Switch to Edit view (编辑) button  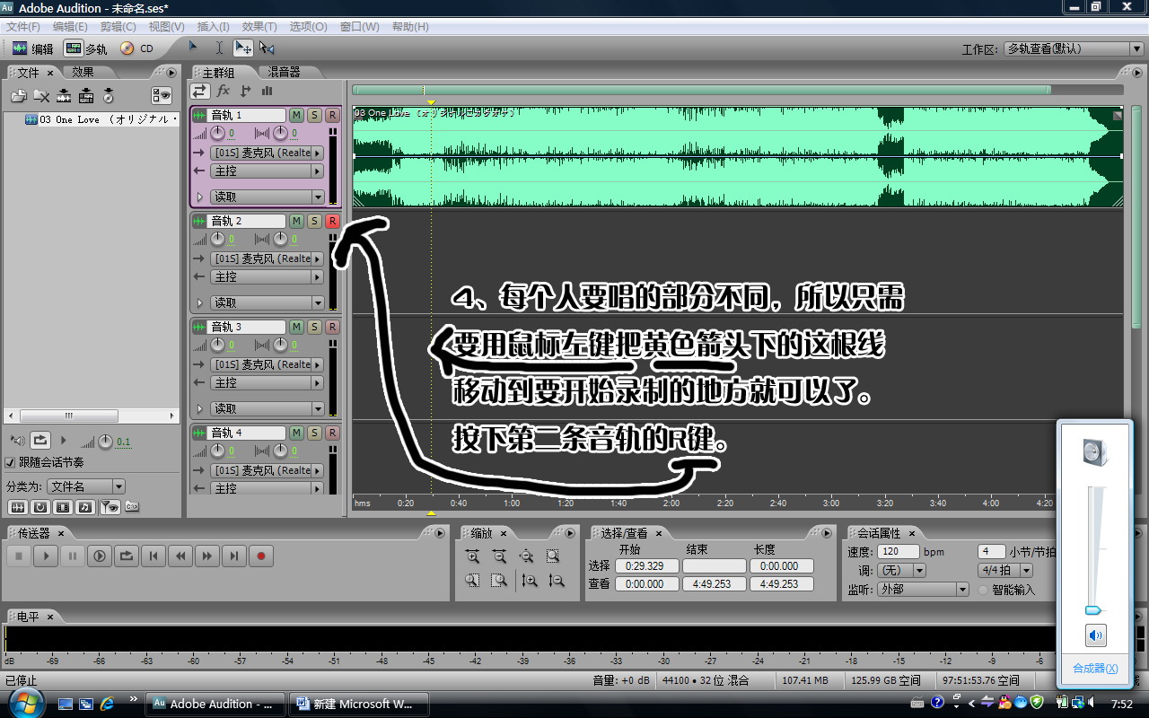(x=32, y=48)
